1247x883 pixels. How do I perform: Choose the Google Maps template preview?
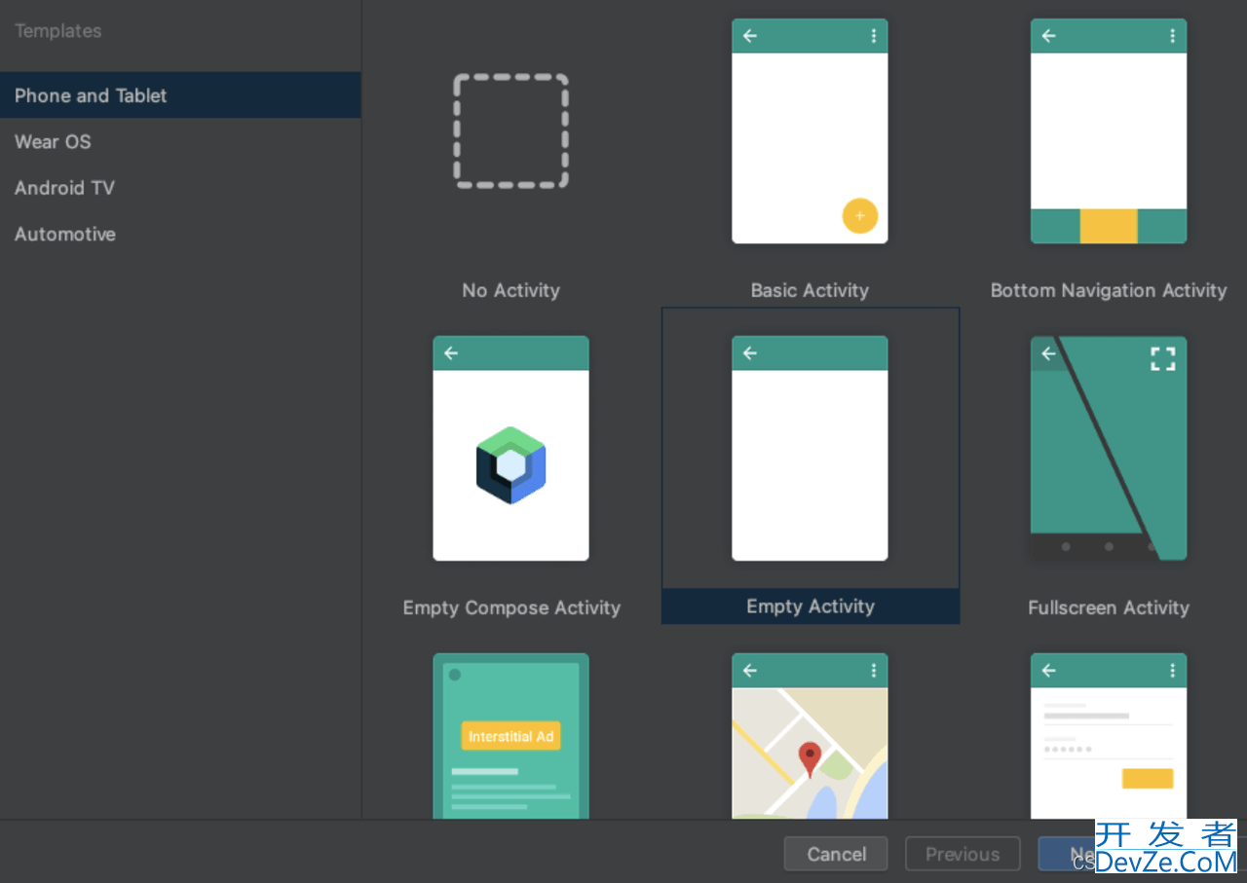(x=810, y=736)
